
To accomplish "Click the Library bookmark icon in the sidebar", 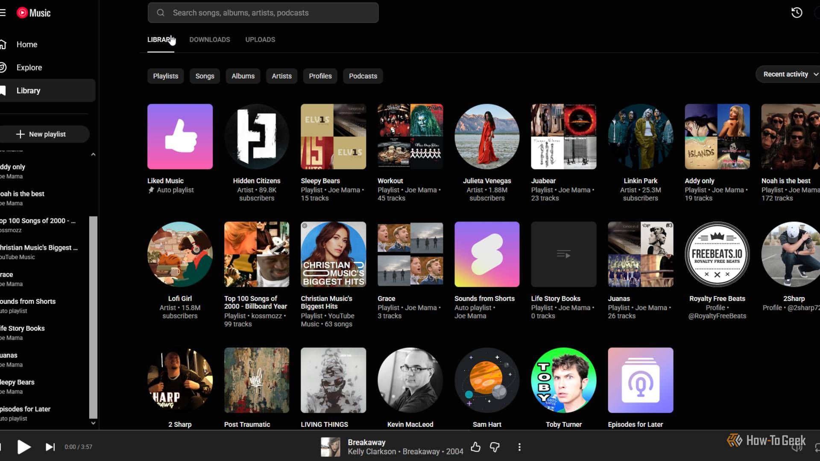I will click(x=3, y=90).
